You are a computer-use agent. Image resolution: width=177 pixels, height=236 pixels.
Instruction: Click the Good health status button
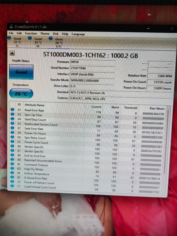pyautogui.click(x=21, y=72)
